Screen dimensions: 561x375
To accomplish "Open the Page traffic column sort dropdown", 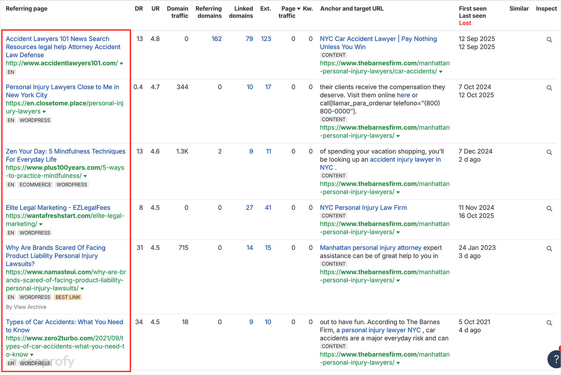I will coord(299,8).
